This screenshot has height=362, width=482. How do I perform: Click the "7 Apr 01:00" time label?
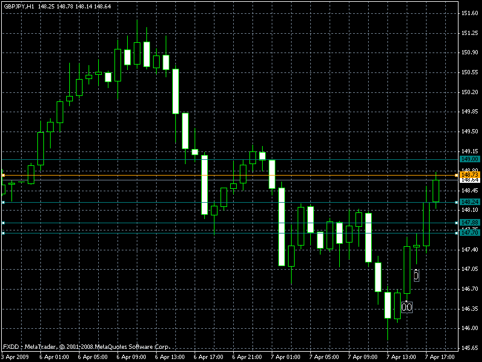click(x=286, y=357)
